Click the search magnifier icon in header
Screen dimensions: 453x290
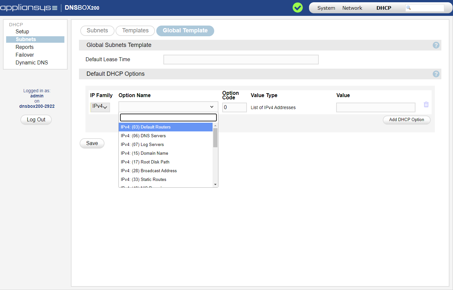tap(409, 8)
